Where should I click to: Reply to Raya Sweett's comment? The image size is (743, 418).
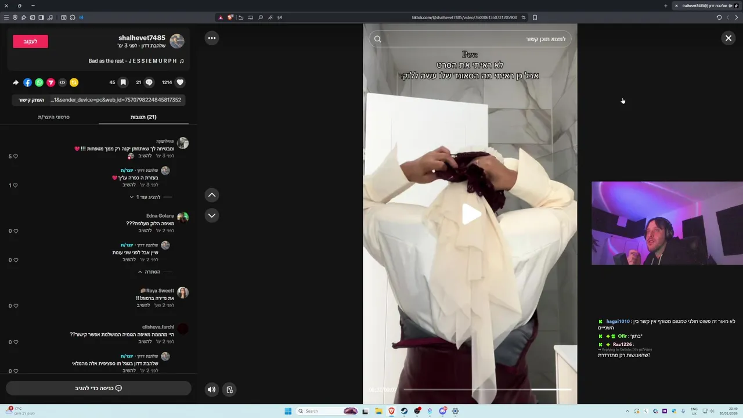(143, 305)
